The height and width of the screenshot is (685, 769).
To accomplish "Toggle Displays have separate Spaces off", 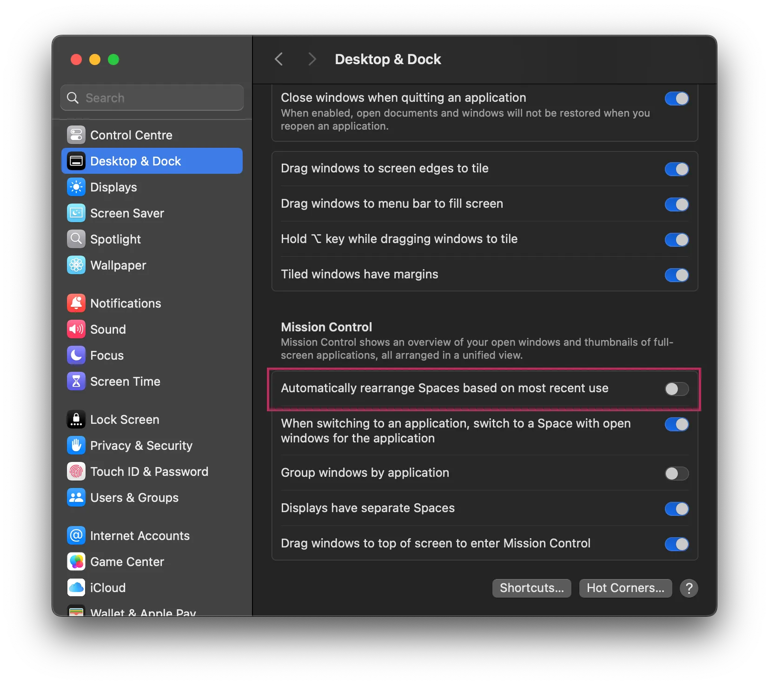I will 676,508.
